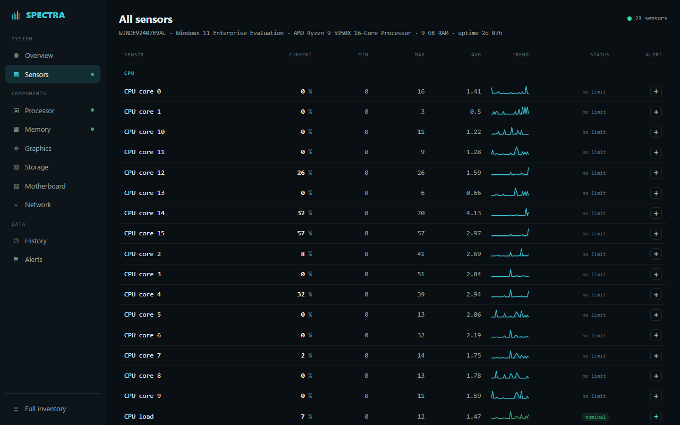Click the CPU core 0 trend sparkline
The height and width of the screenshot is (425, 680).
pos(510,91)
